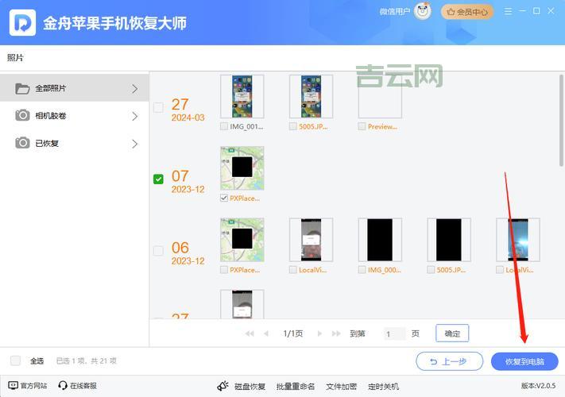Image resolution: width=565 pixels, height=397 pixels.
Task: Go to first page arrow
Action: [250, 333]
